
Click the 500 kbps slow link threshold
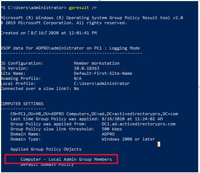pos(112,129)
